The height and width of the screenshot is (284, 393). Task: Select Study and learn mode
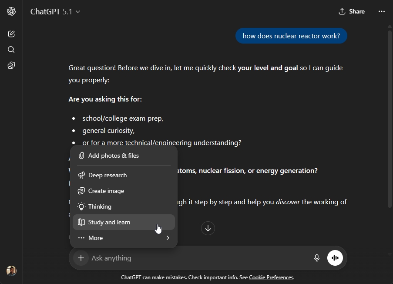tap(109, 222)
